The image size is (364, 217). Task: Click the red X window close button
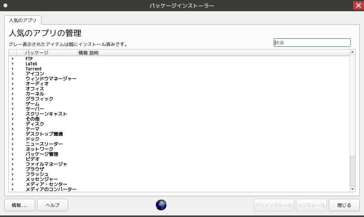click(x=359, y=5)
